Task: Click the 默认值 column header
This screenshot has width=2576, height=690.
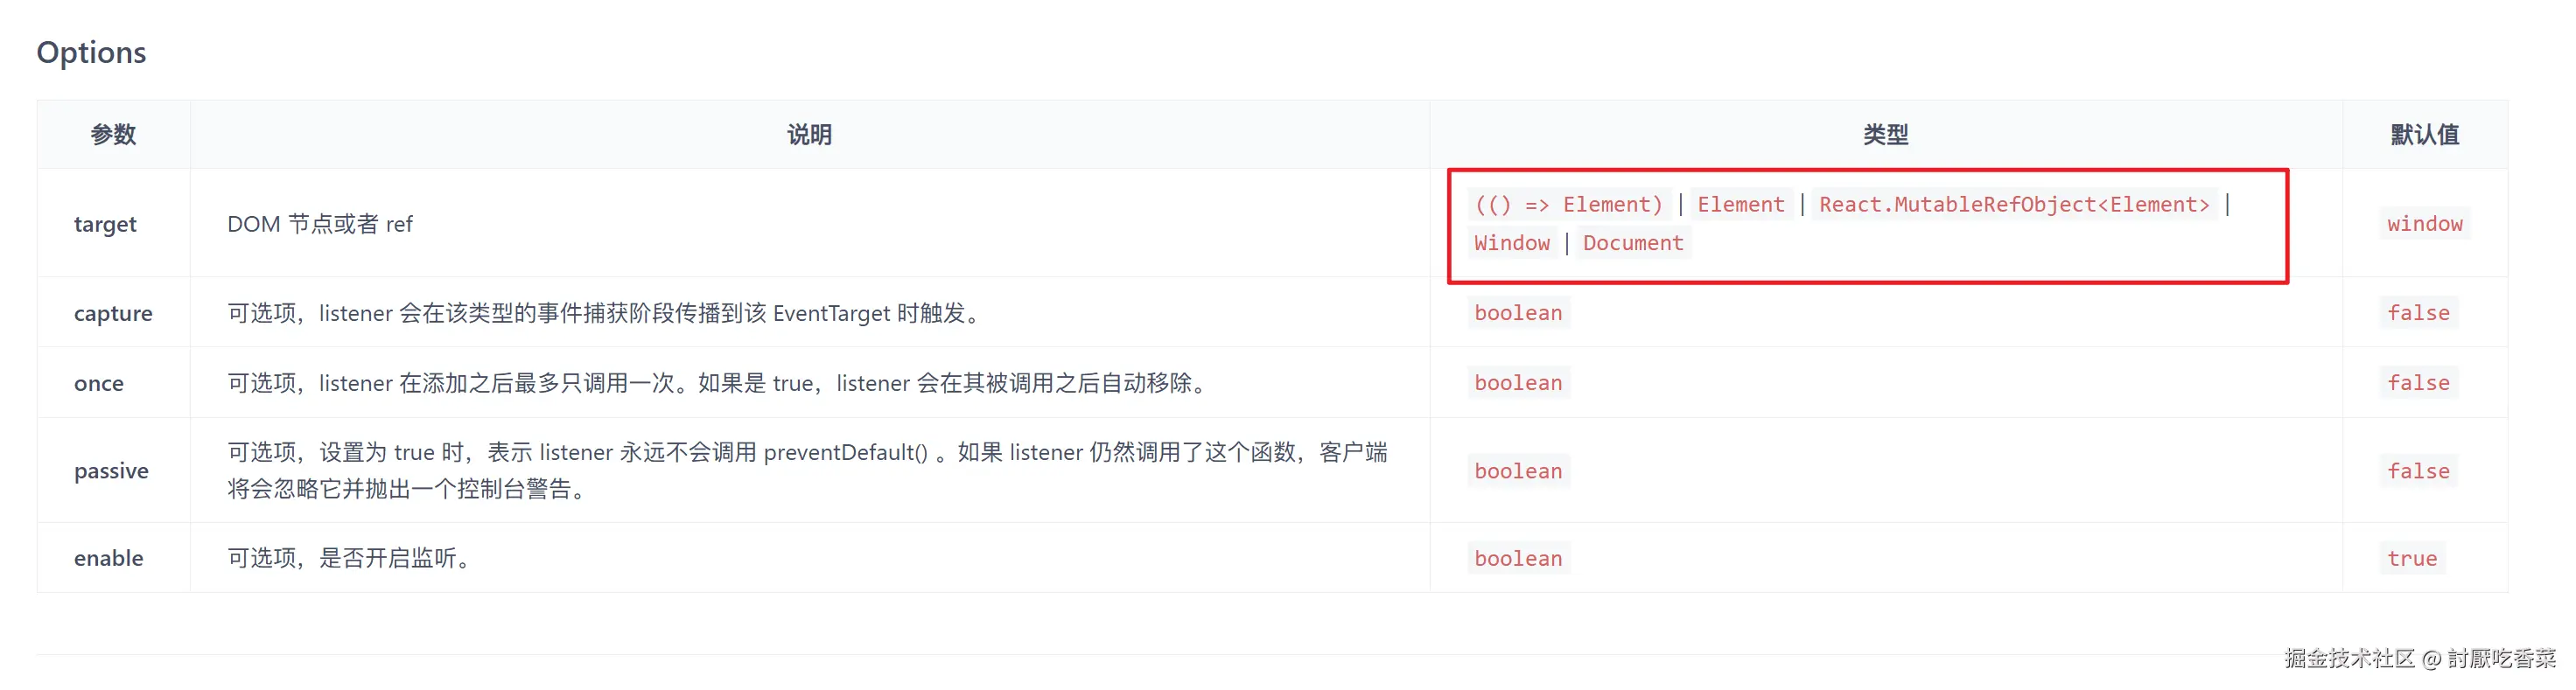Action: click(2424, 134)
